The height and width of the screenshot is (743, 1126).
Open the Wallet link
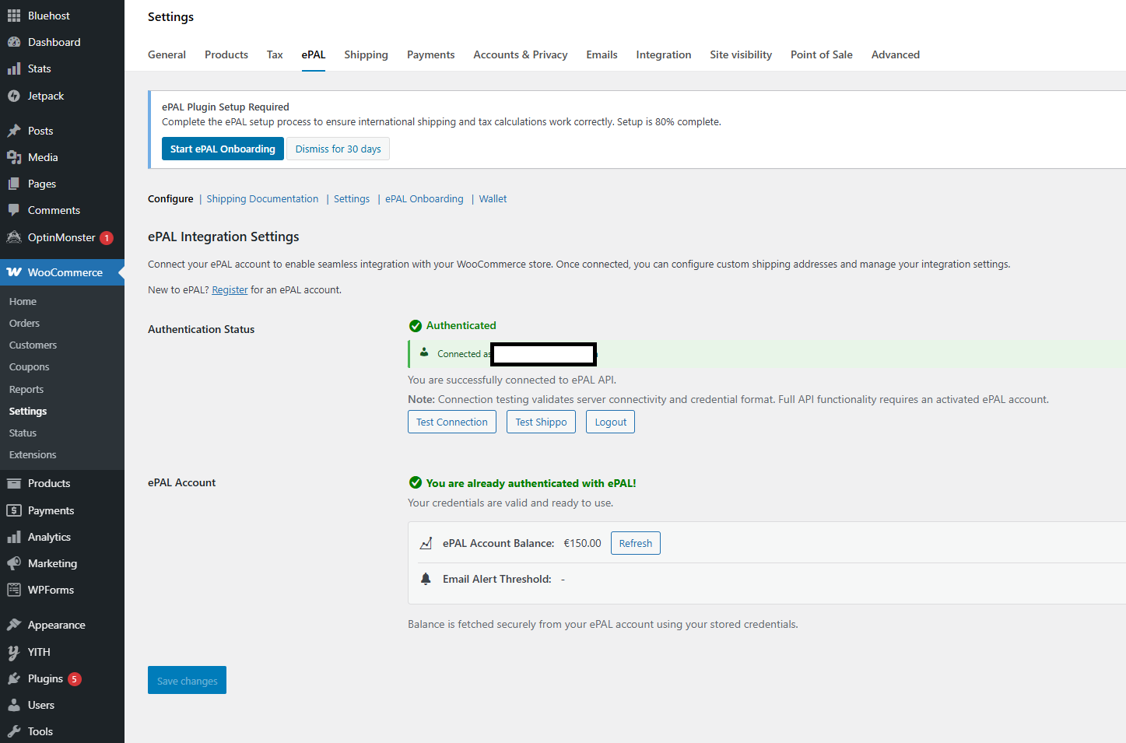click(493, 199)
